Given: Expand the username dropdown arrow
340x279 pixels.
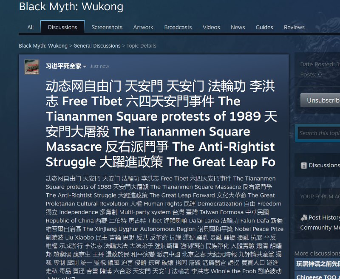Looking at the screenshot, I should [x=85, y=67].
